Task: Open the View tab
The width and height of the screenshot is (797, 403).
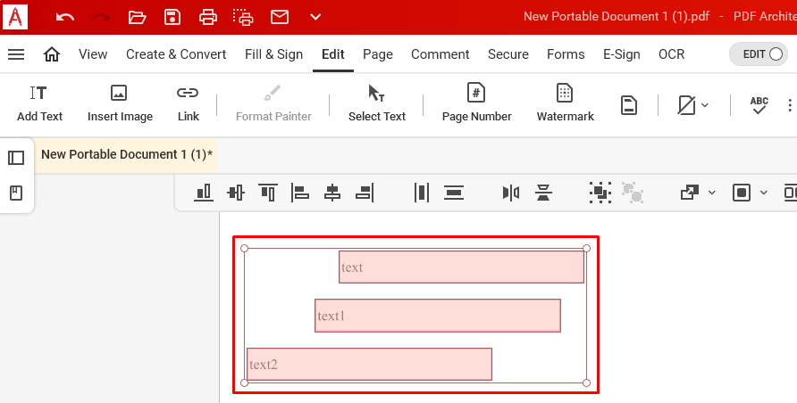Action: pos(93,54)
